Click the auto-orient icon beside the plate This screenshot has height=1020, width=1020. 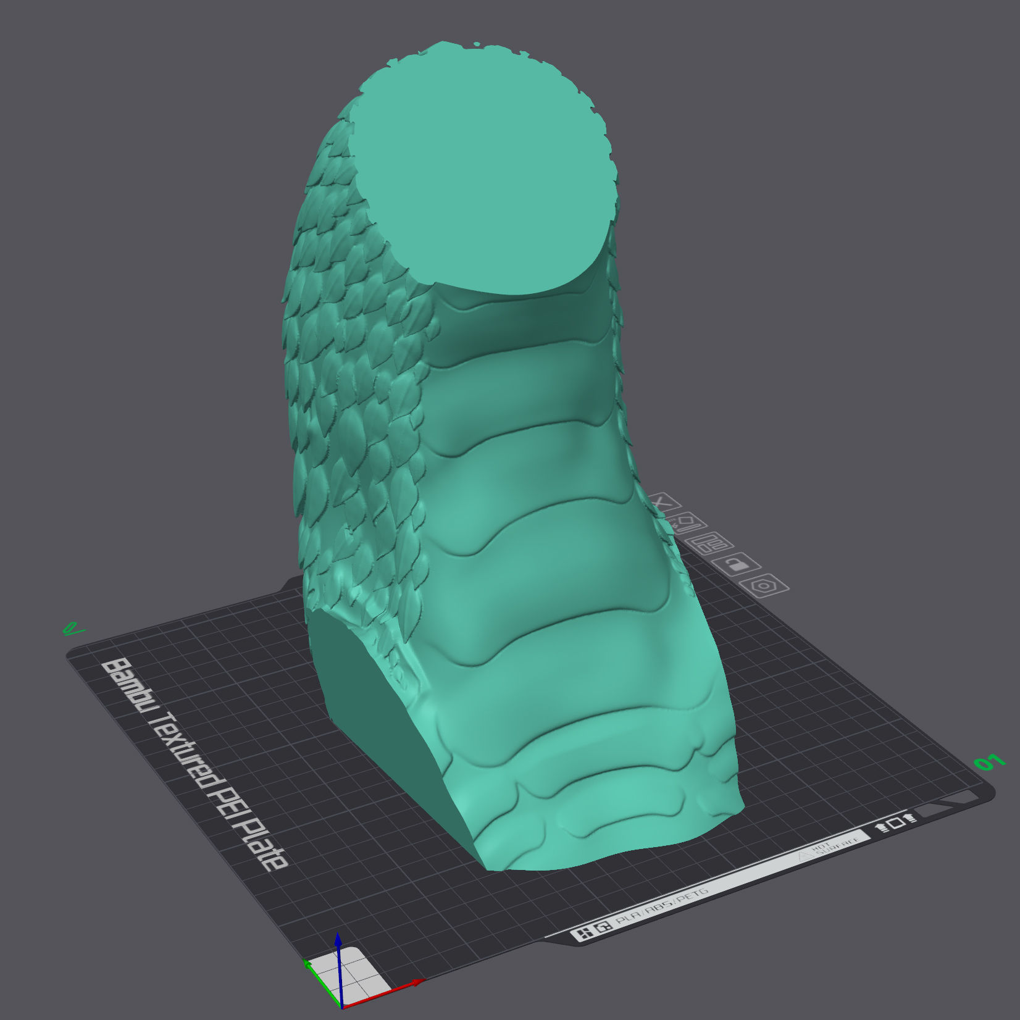[686, 524]
